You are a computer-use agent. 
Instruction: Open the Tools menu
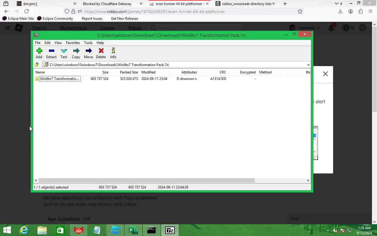click(88, 42)
